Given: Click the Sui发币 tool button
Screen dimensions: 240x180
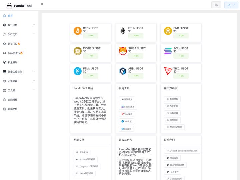Looking at the screenshot, I should click(x=126, y=129).
